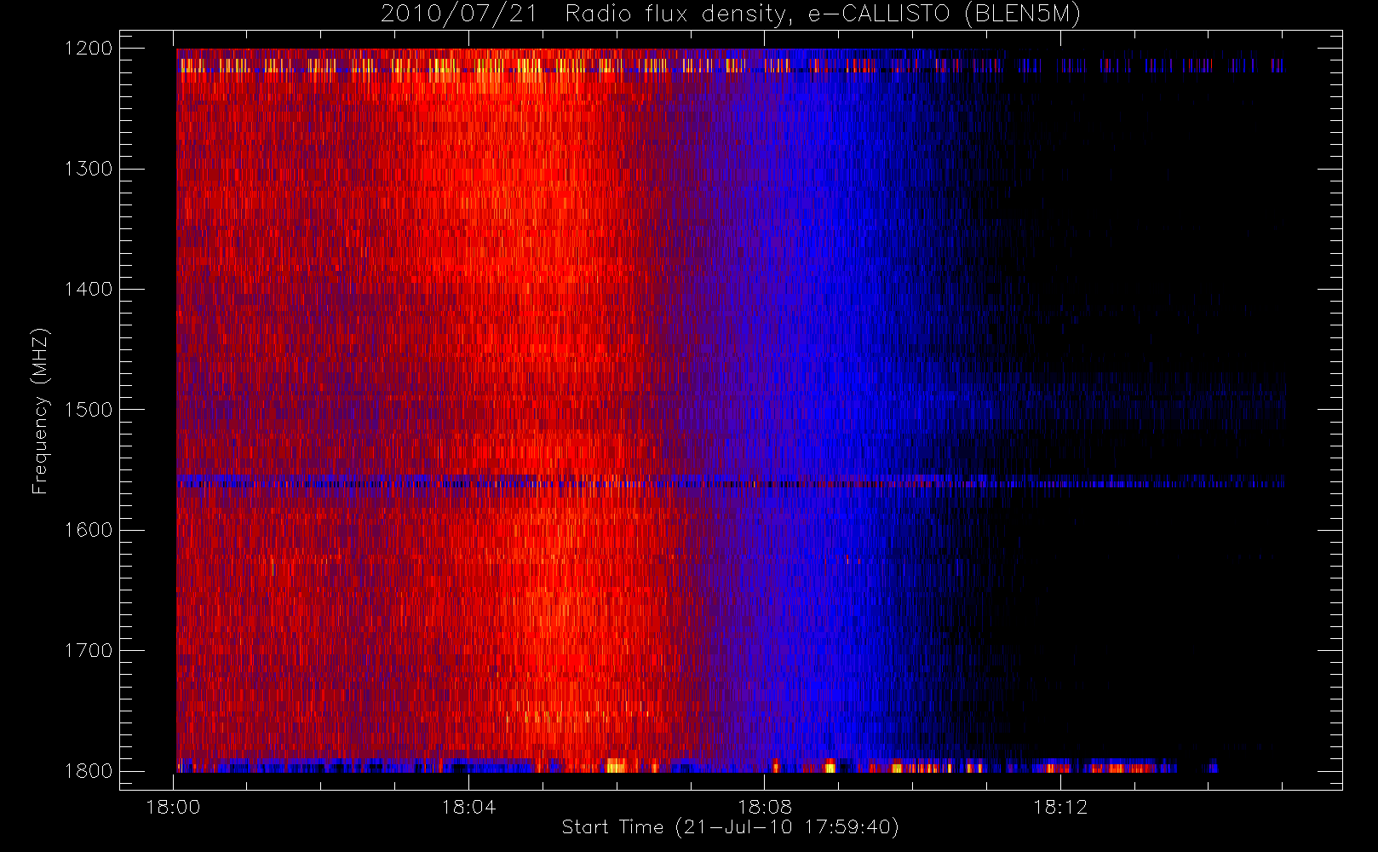Click the 1300 frequency tick label
The width and height of the screenshot is (1378, 852).
click(x=89, y=169)
